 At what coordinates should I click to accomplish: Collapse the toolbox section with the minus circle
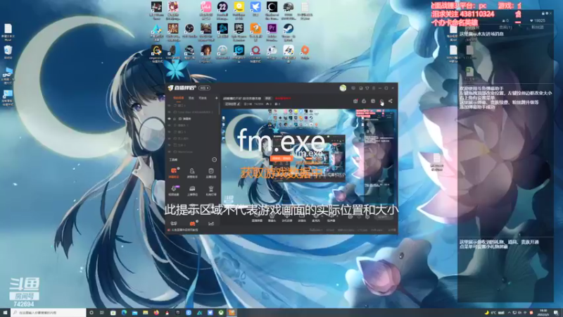tap(214, 160)
